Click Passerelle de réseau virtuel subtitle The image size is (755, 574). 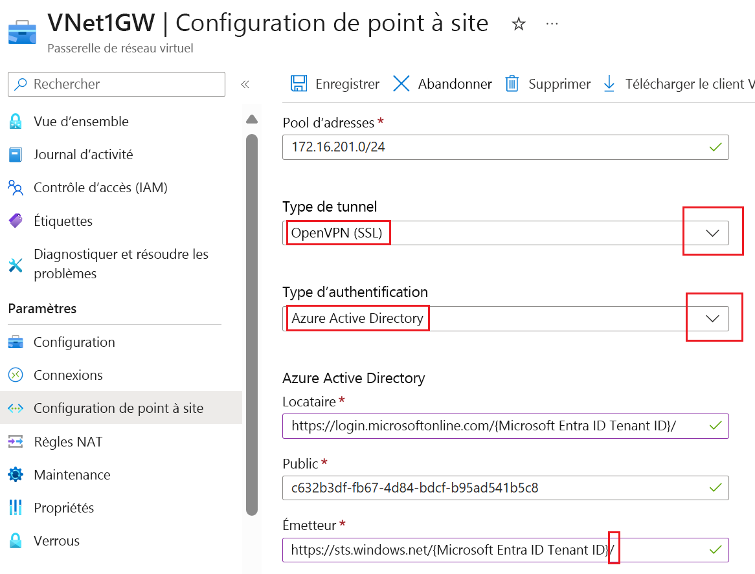click(120, 48)
